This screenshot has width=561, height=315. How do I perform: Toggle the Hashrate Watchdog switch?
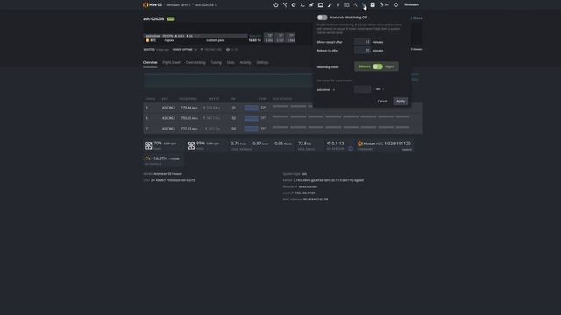(x=322, y=17)
